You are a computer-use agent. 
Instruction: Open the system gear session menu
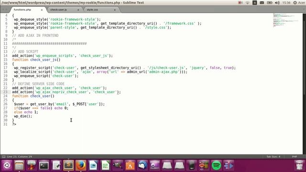(x=295, y=3)
